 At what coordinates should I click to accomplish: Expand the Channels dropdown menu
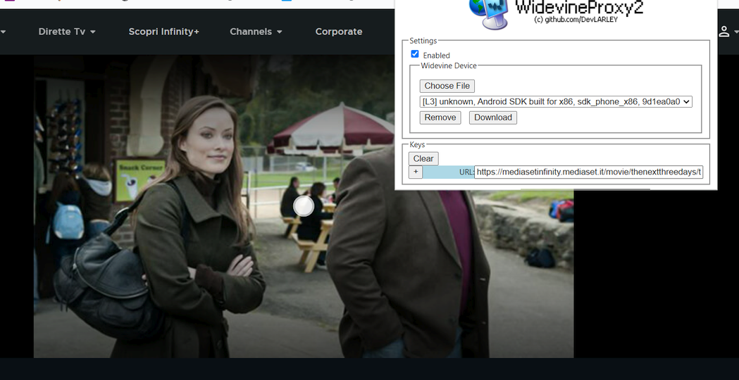(x=256, y=32)
